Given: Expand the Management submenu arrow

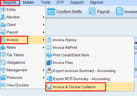Looking at the screenshot, I should pos(44,70).
